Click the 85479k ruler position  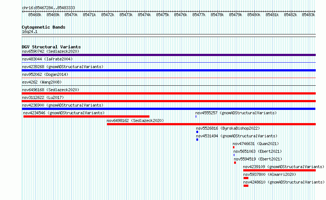(x=236, y=15)
